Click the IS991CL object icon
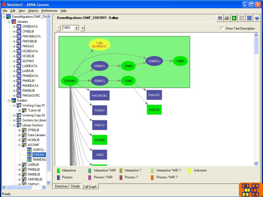The width and height of the screenshot is (263, 197). pyautogui.click(x=29, y=150)
